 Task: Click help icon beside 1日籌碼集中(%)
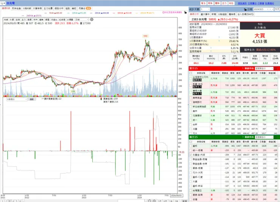coord(219,41)
